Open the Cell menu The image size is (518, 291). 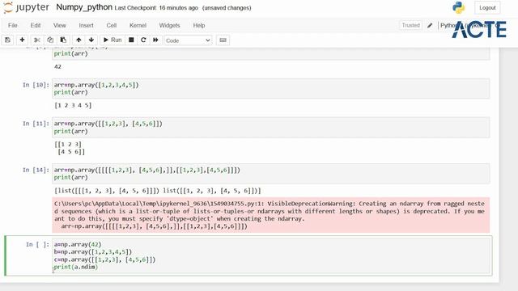[x=112, y=25]
